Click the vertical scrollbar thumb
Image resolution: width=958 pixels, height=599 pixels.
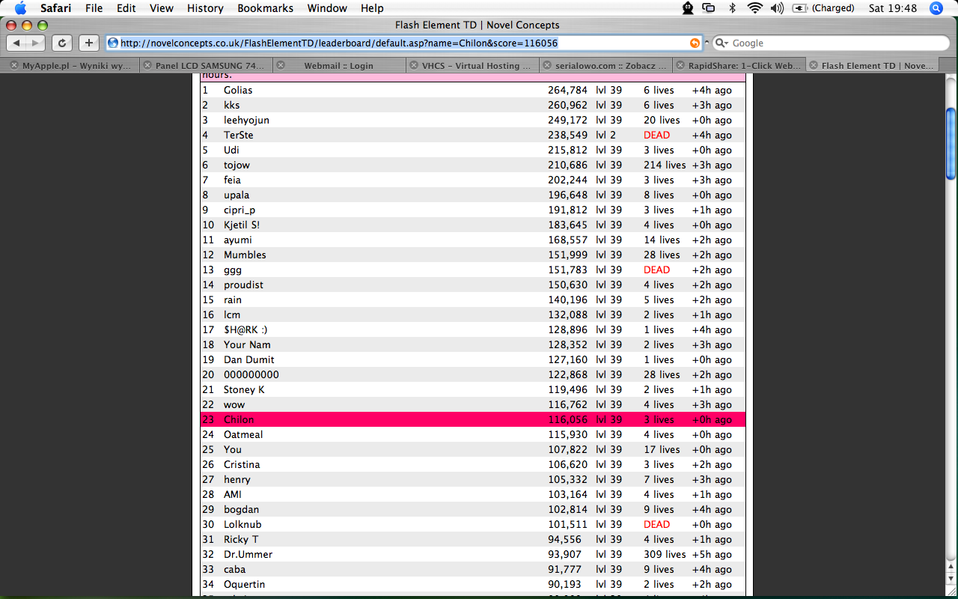[x=951, y=142]
